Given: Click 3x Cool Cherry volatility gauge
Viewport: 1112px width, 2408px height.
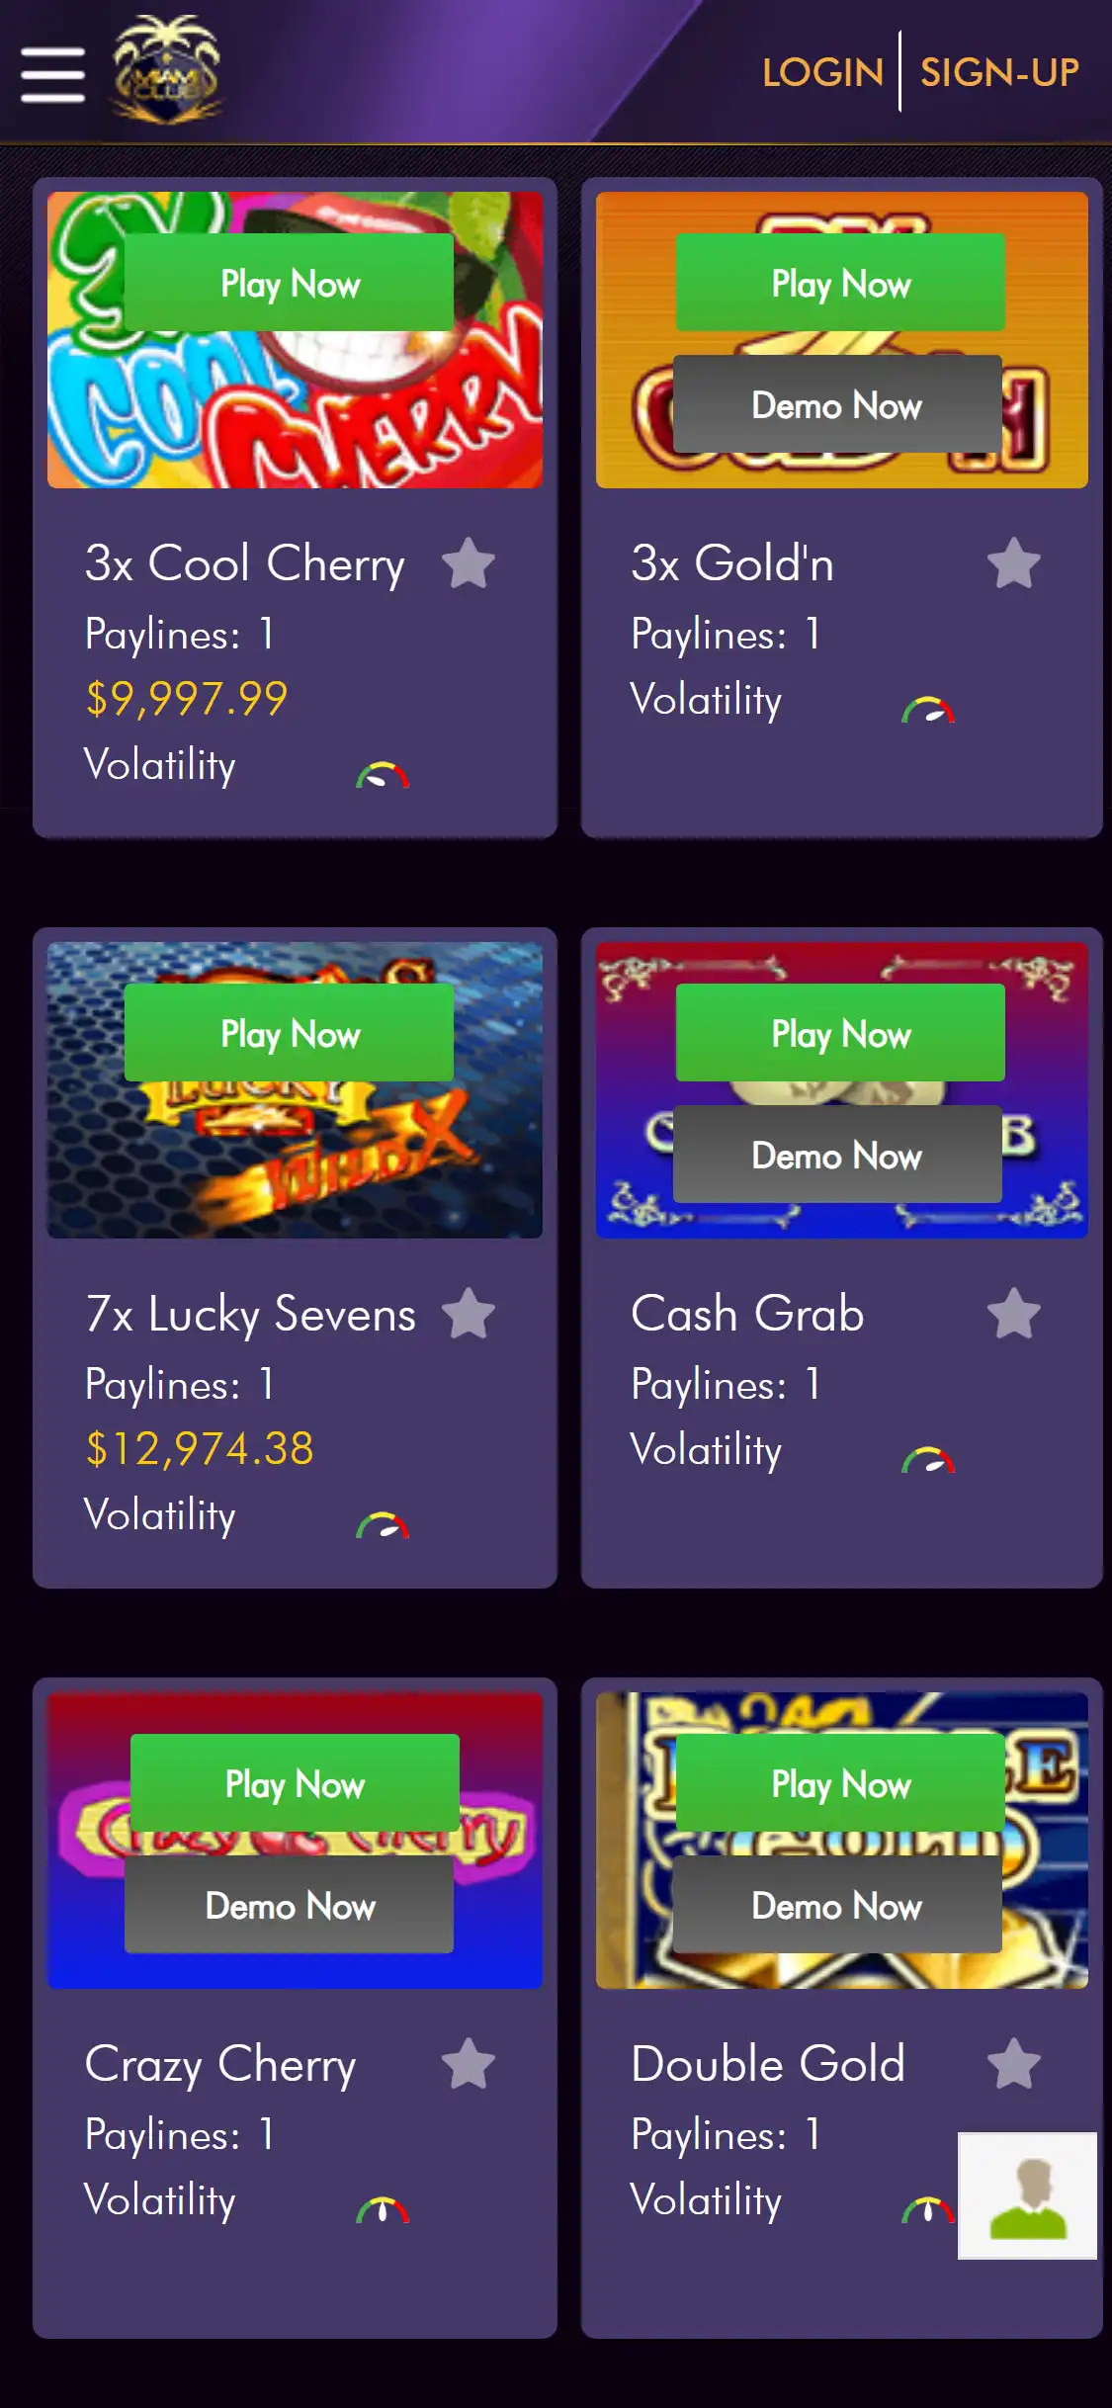Looking at the screenshot, I should click(383, 775).
